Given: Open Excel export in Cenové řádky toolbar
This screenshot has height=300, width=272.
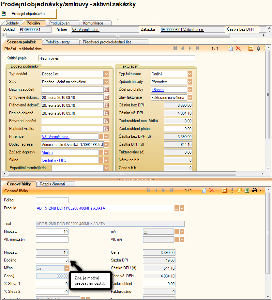Looking at the screenshot, I should 247,190.
